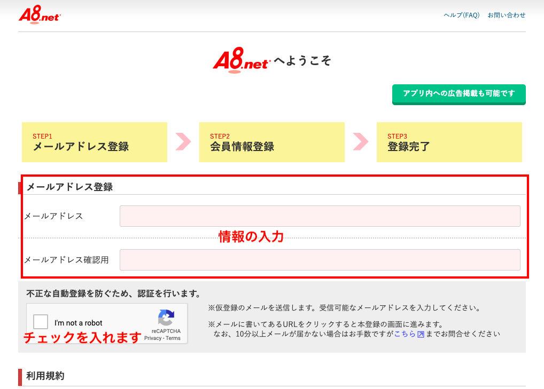
Task: Select STEP1 メールアドレス登録 step box
Action: 95,142
